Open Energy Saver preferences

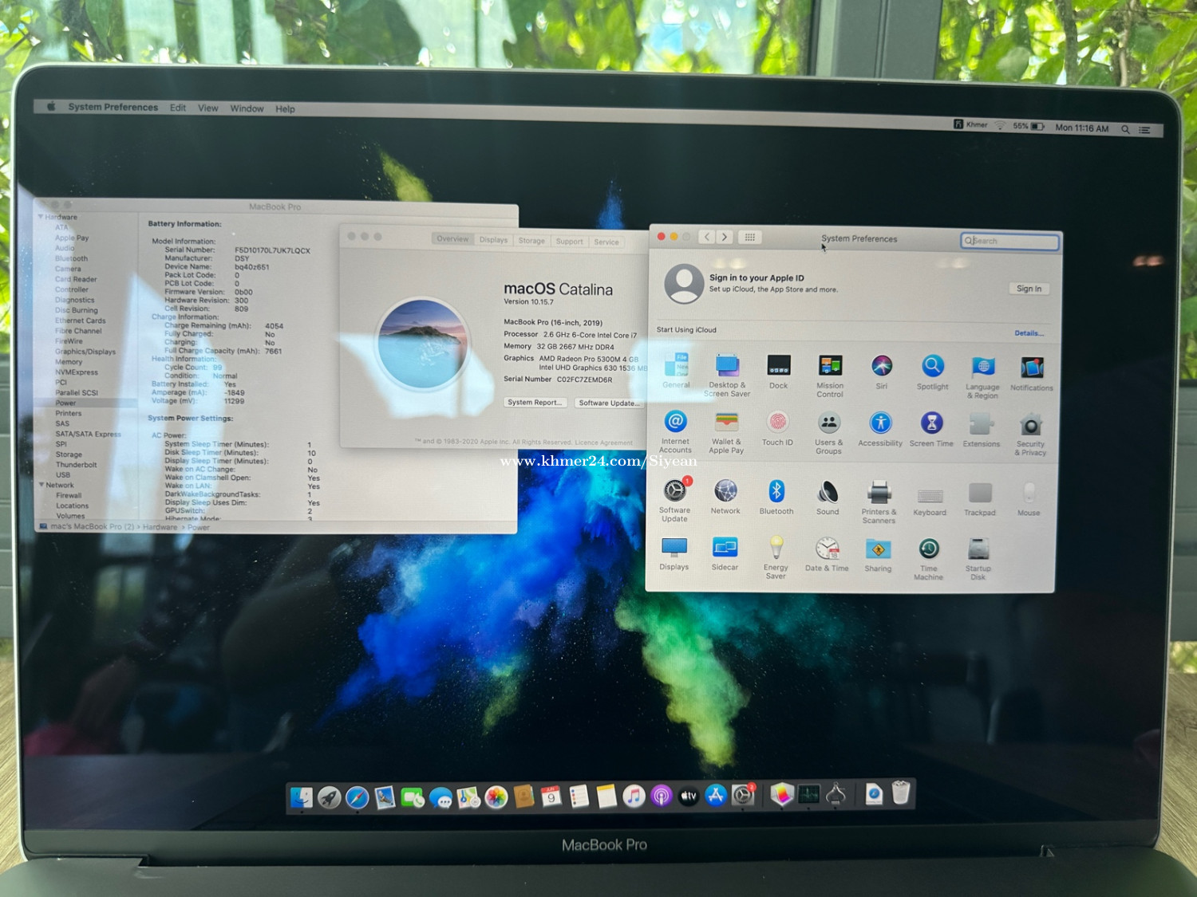776,557
